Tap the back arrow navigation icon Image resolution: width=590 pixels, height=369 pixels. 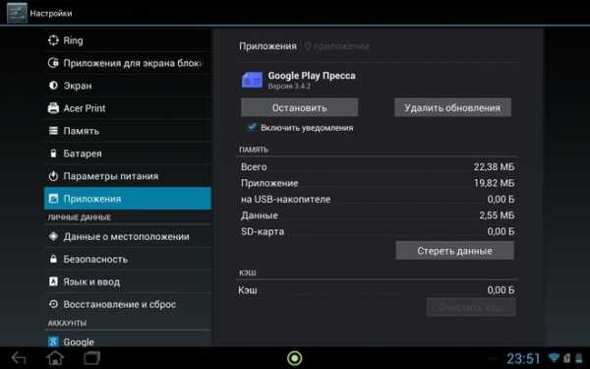[x=19, y=358]
